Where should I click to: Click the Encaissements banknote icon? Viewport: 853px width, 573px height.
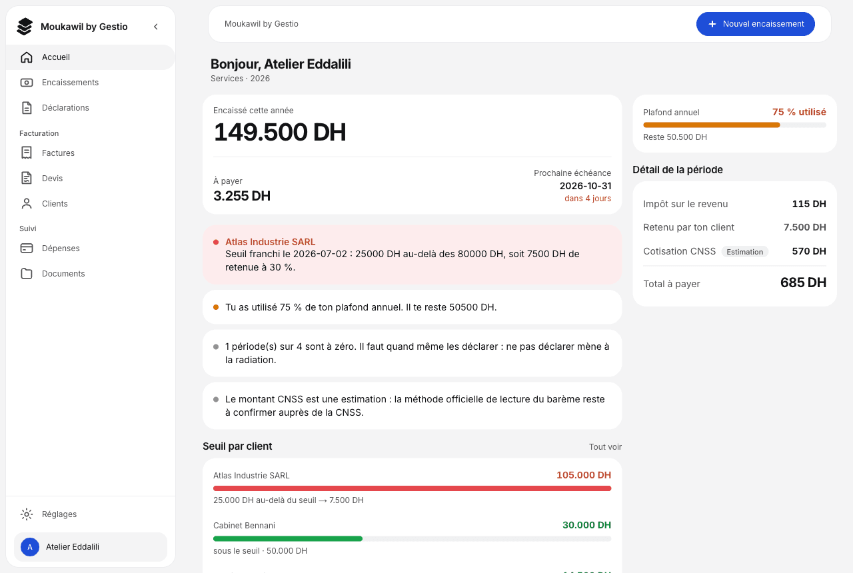(27, 83)
